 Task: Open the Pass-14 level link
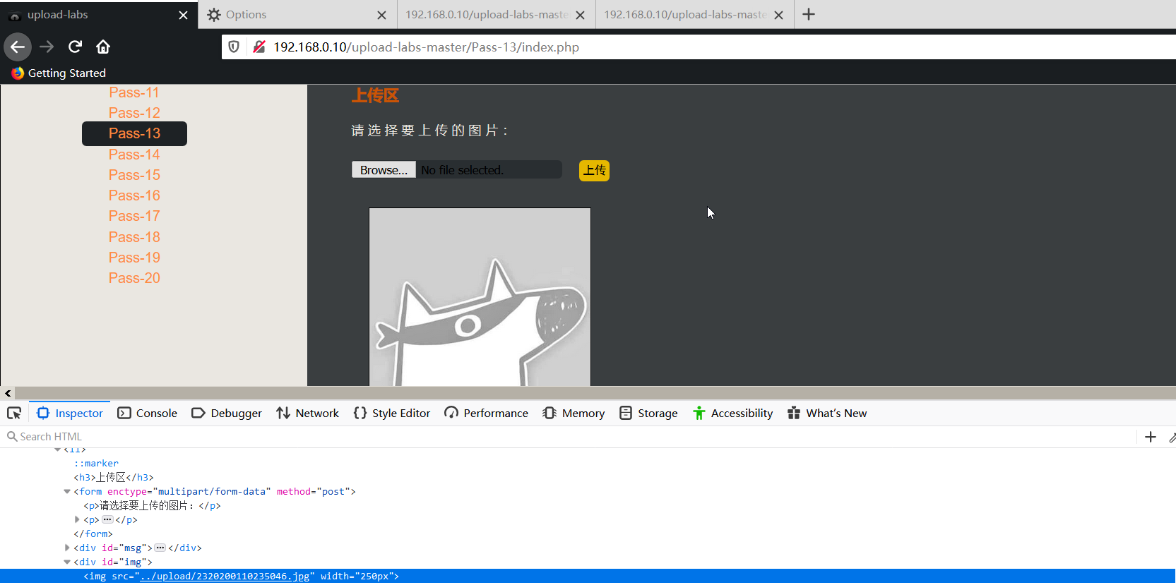pyautogui.click(x=134, y=155)
